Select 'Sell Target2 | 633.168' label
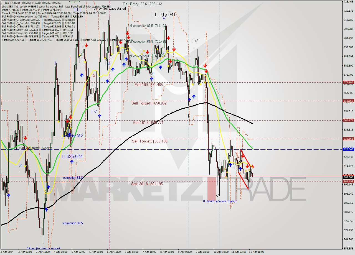 tap(149, 141)
